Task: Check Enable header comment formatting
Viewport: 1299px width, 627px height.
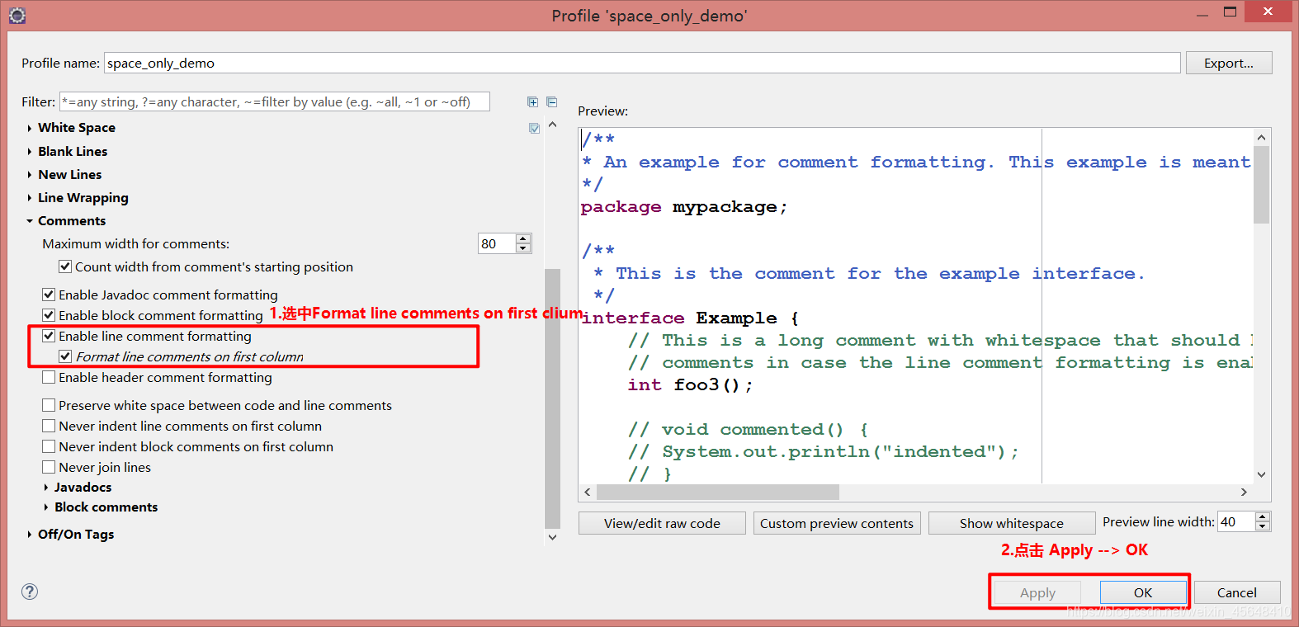Action: [49, 377]
